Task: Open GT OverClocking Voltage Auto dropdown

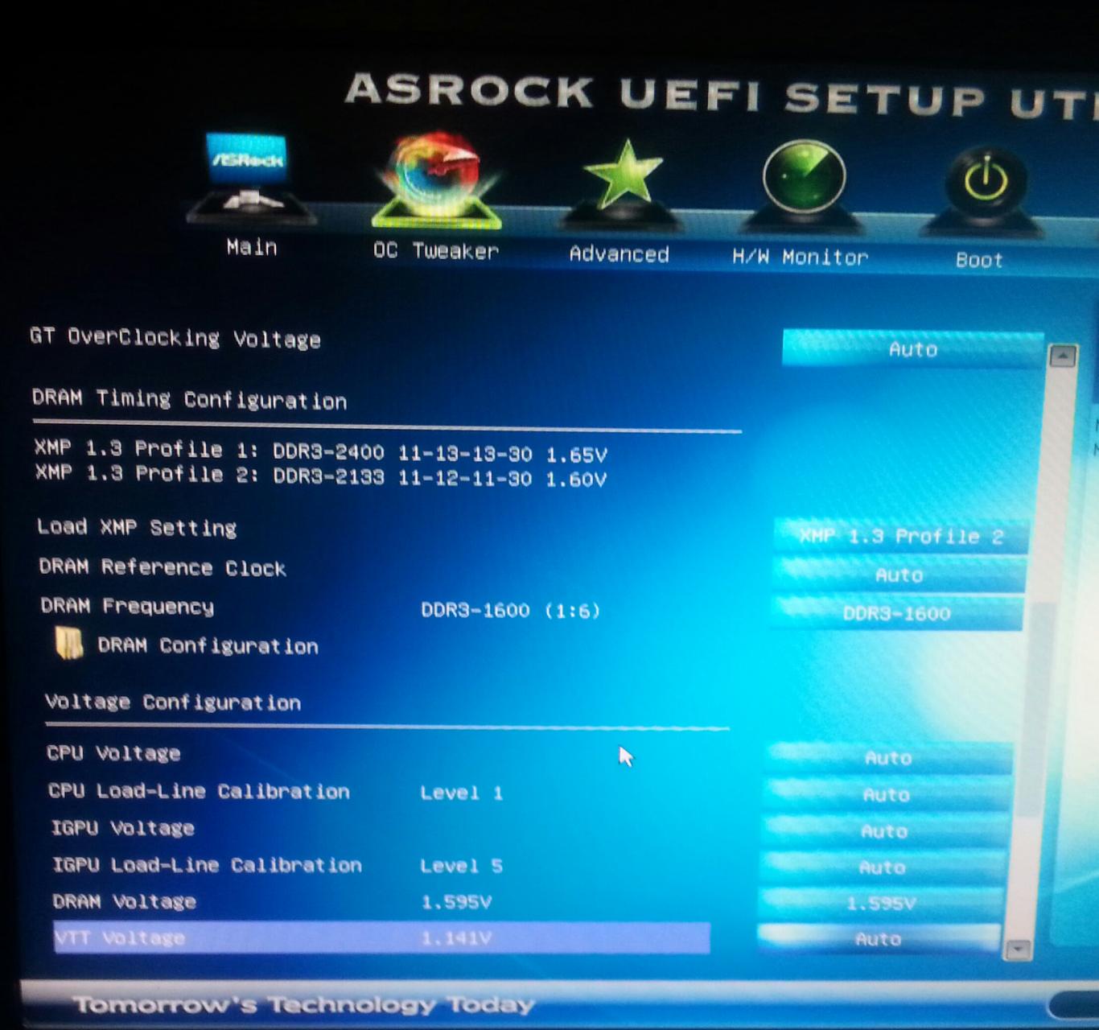Action: click(x=913, y=349)
